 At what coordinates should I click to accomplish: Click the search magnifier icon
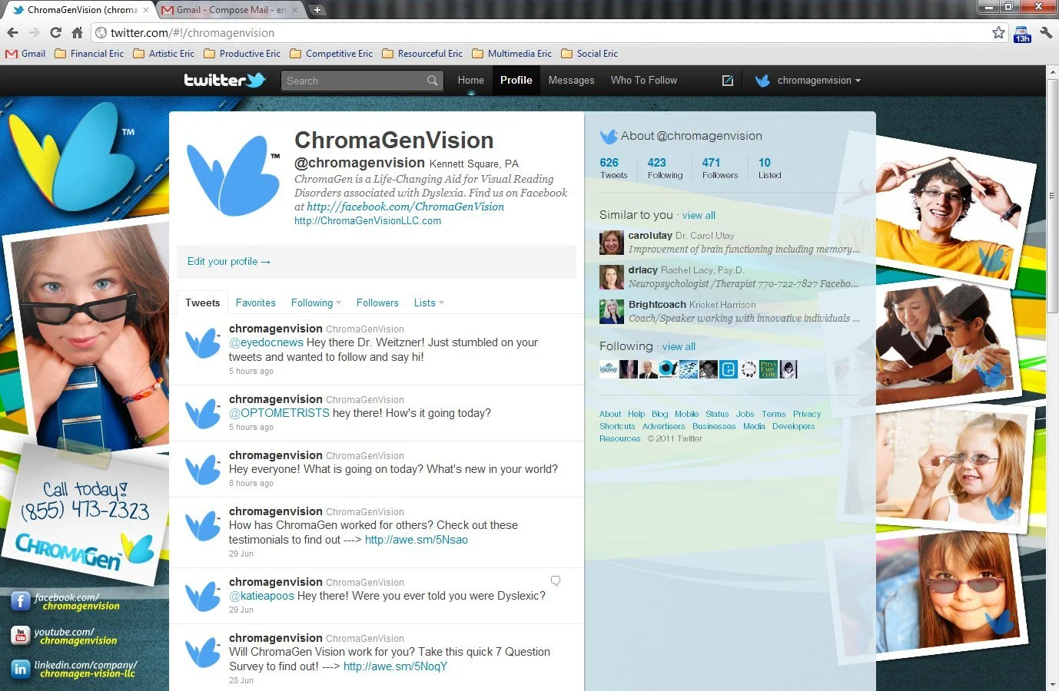click(433, 81)
